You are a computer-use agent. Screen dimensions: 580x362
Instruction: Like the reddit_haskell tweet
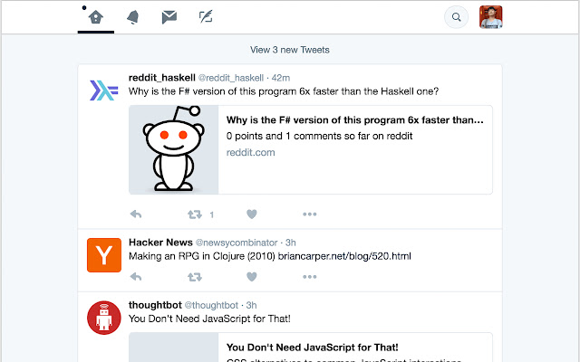click(252, 214)
